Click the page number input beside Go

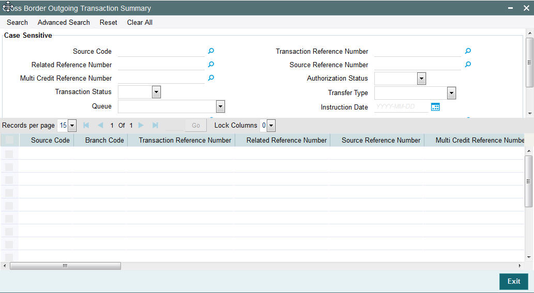pos(174,126)
